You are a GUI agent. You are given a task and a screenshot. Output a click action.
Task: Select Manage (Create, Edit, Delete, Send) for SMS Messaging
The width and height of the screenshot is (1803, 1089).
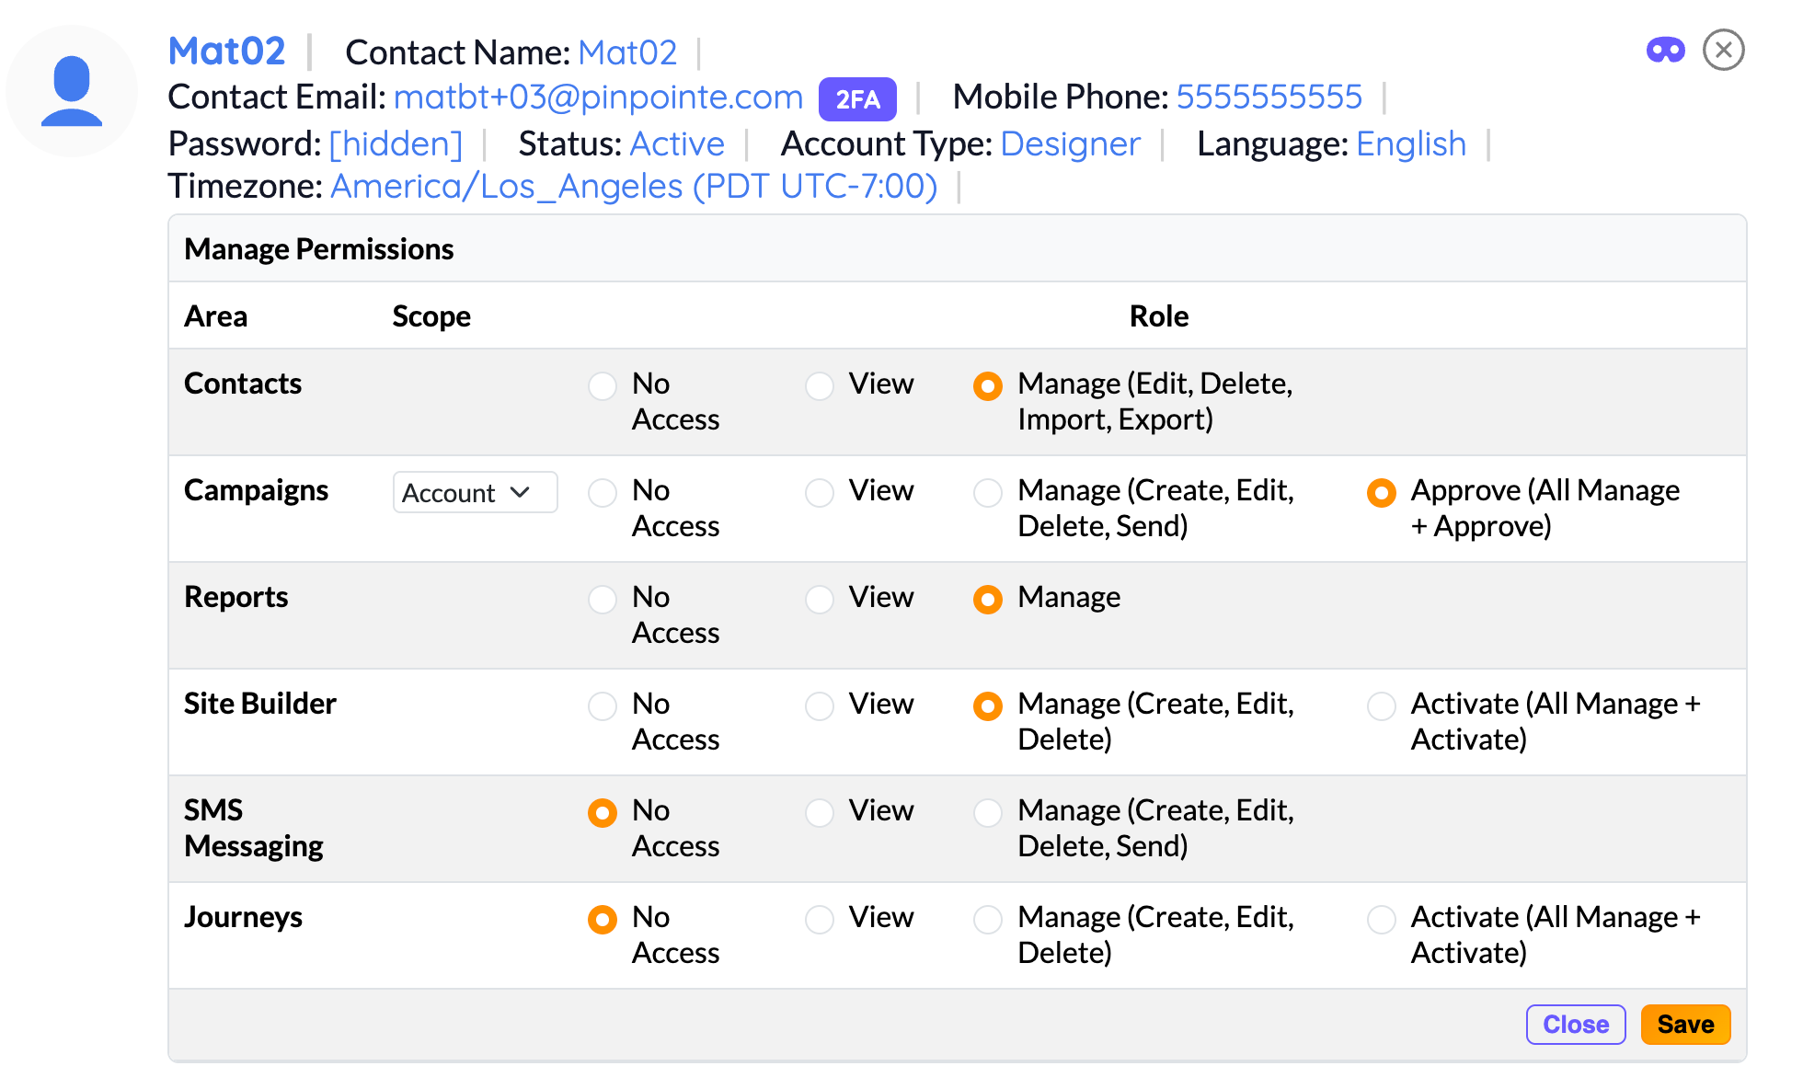(x=988, y=812)
